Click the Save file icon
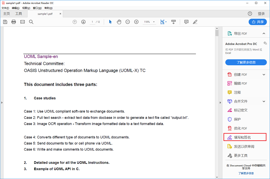The image size is (270, 179). coord(5,22)
